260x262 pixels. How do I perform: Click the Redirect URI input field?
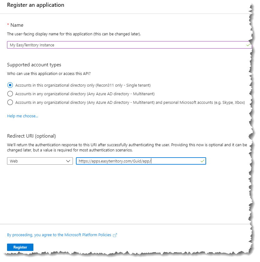click(x=141, y=161)
